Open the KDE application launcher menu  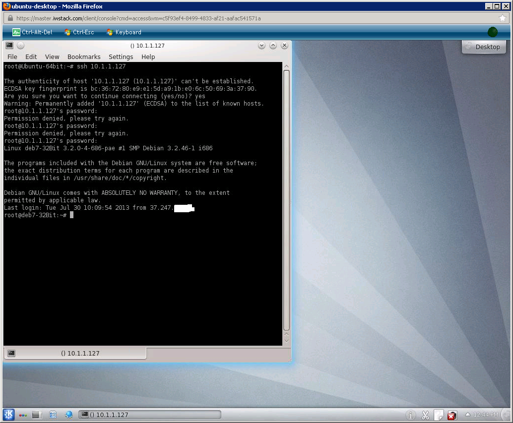[9, 415]
